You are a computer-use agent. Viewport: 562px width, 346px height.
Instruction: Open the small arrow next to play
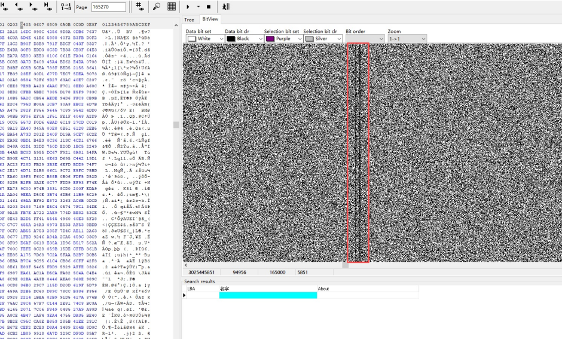click(x=198, y=7)
